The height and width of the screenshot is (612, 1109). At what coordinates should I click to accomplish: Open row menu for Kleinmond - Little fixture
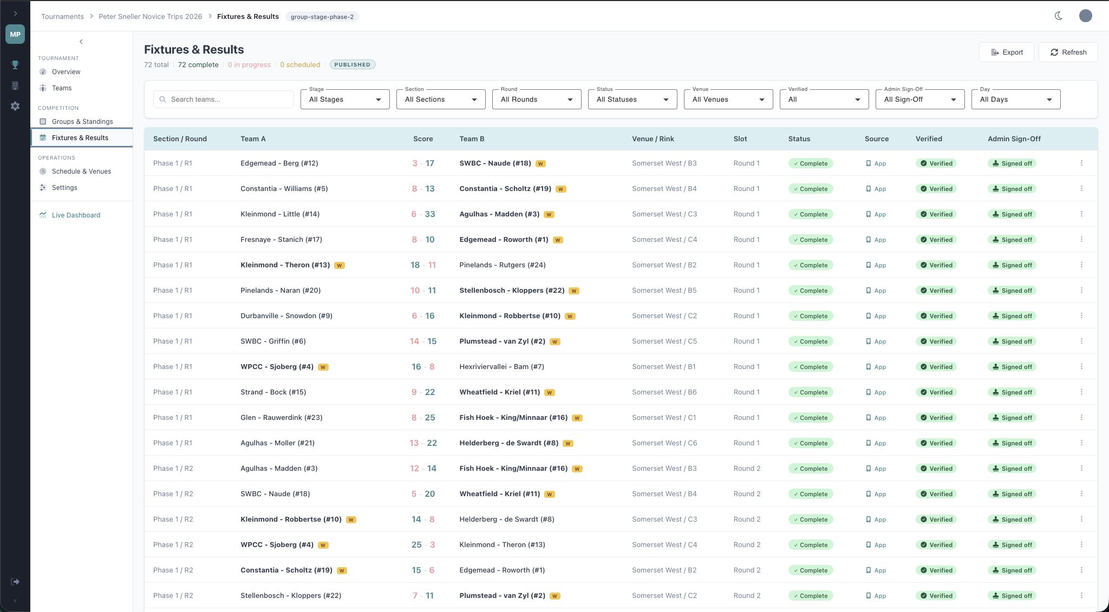[1081, 214]
